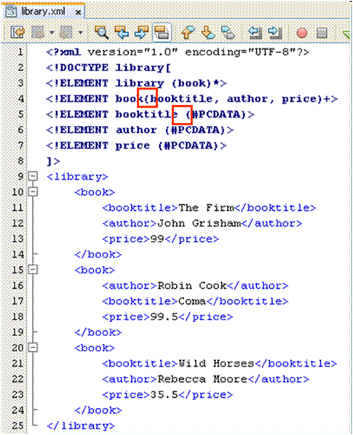The image size is (353, 435).
Task: Place cursor in DOCTYPE library line
Action: (108, 68)
